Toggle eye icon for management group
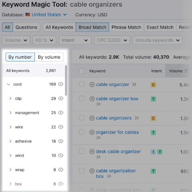 [61, 113]
